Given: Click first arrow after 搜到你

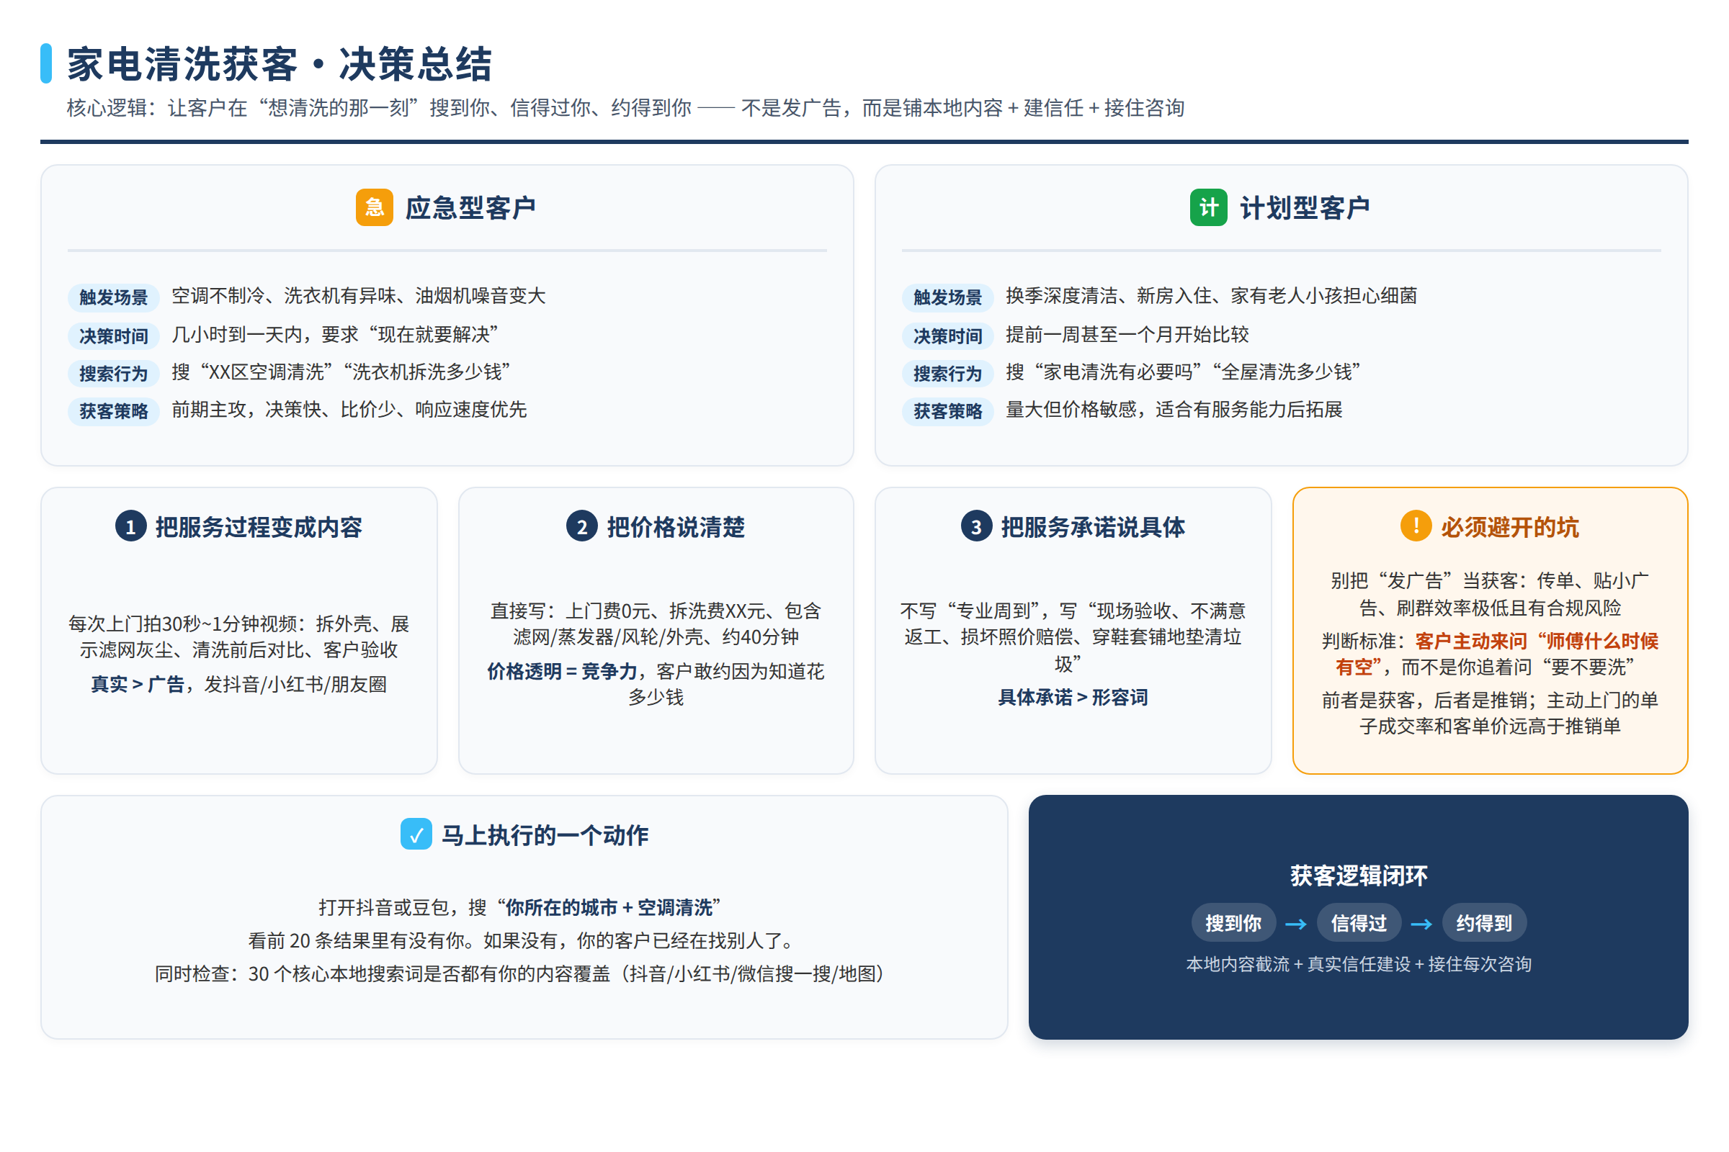Looking at the screenshot, I should pyautogui.click(x=1296, y=924).
